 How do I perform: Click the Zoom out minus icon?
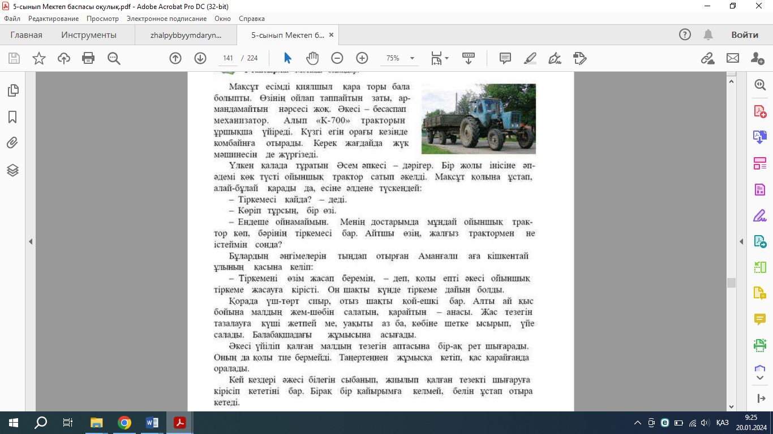[337, 58]
